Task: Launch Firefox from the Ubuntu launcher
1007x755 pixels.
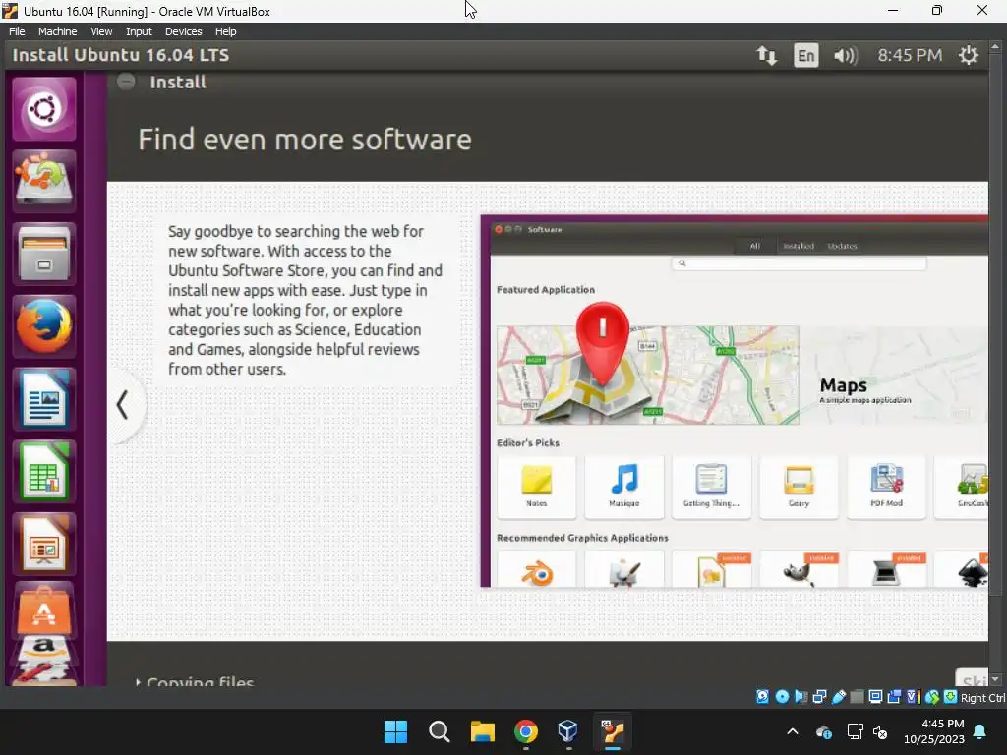Action: tap(43, 326)
